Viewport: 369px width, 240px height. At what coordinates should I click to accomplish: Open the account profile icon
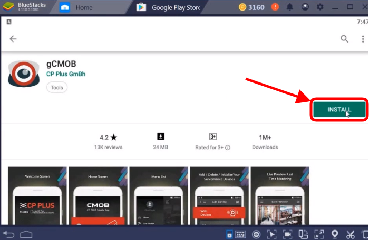305,7
